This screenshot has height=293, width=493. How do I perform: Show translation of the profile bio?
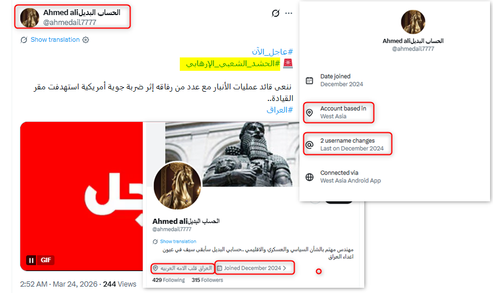point(178,241)
